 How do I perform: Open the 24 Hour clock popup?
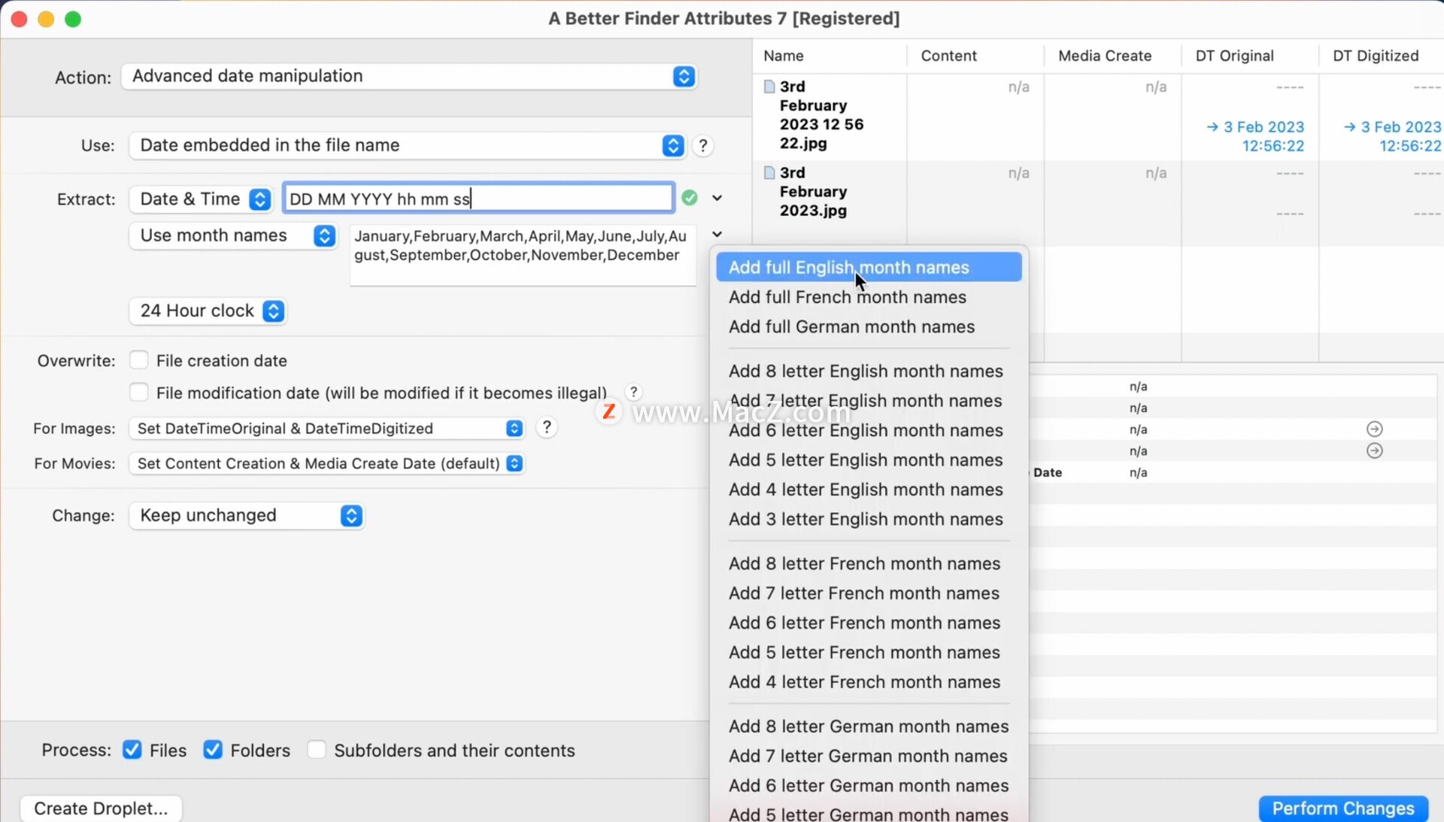(x=208, y=311)
